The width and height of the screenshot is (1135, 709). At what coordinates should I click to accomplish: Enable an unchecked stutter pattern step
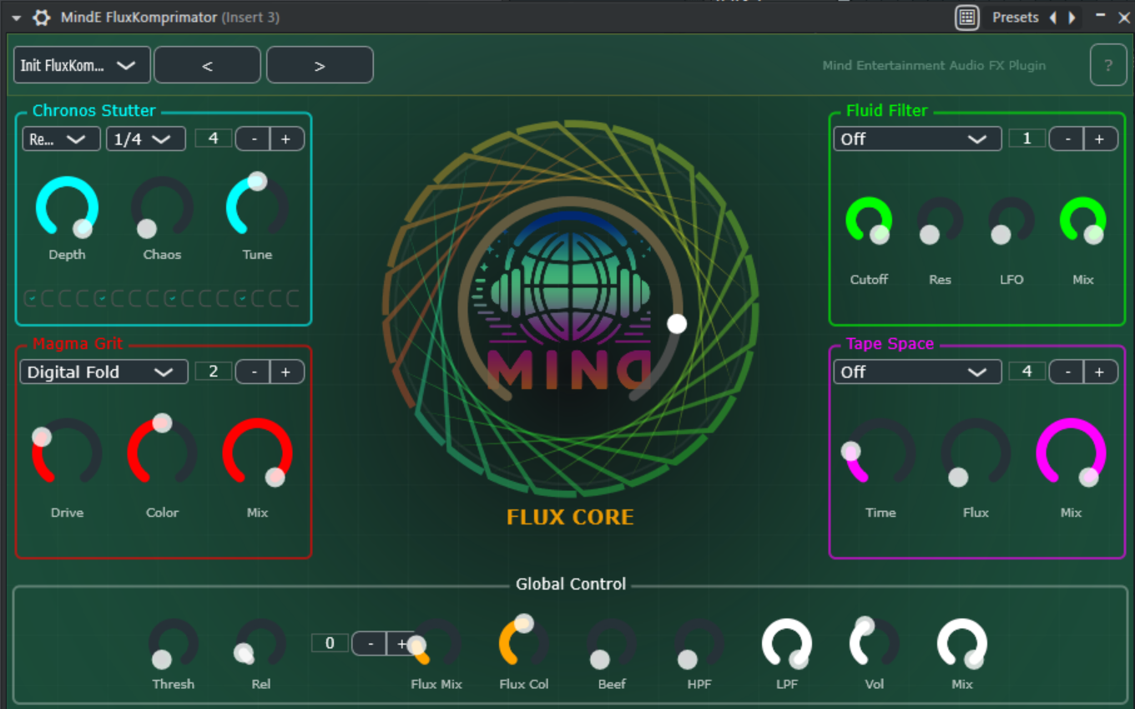point(50,298)
